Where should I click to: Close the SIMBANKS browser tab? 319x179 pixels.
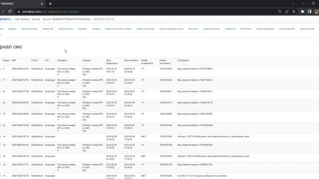tap(42, 3)
